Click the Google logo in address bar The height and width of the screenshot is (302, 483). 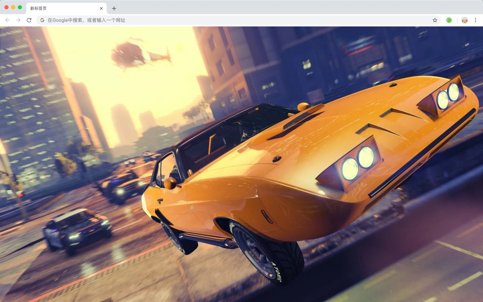click(42, 20)
